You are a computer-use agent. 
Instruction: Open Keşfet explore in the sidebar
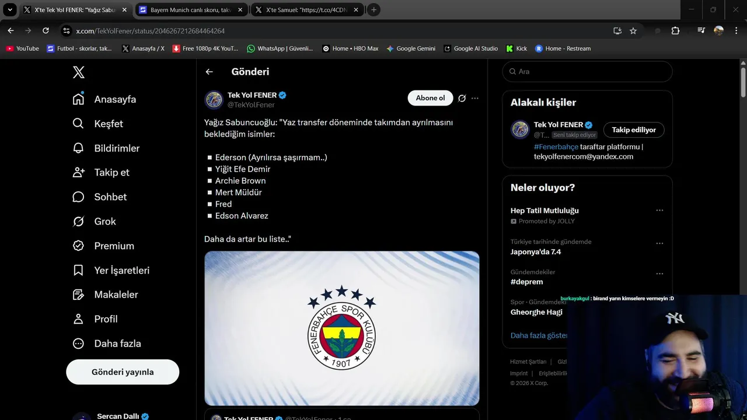(98, 124)
